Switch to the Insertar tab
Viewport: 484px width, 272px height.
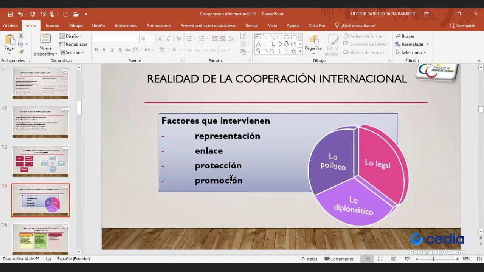(x=53, y=26)
